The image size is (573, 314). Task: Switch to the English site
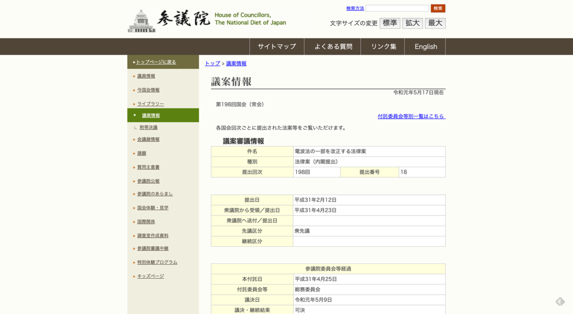(x=425, y=47)
